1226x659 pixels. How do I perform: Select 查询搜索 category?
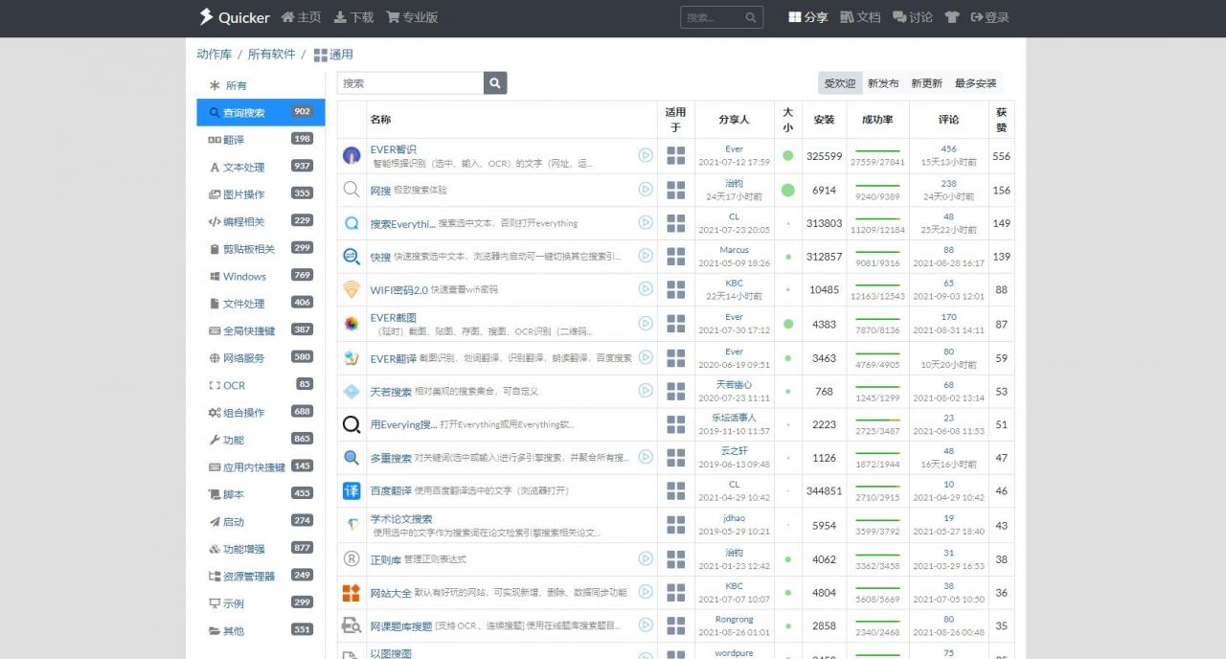[261, 112]
